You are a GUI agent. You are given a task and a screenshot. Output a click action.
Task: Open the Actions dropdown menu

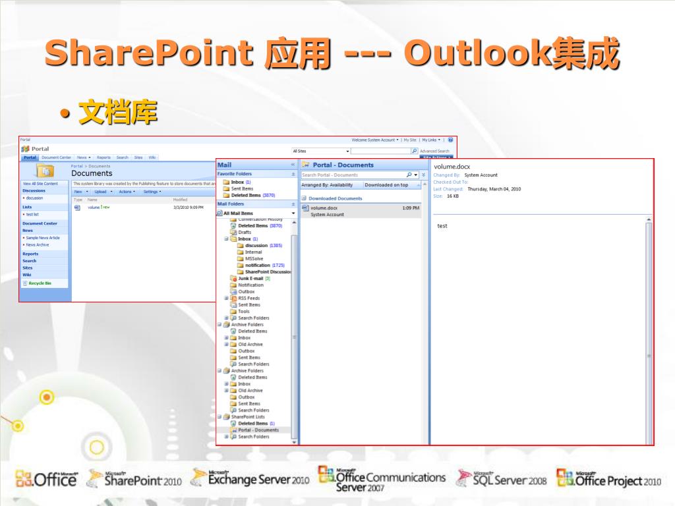pyautogui.click(x=127, y=192)
